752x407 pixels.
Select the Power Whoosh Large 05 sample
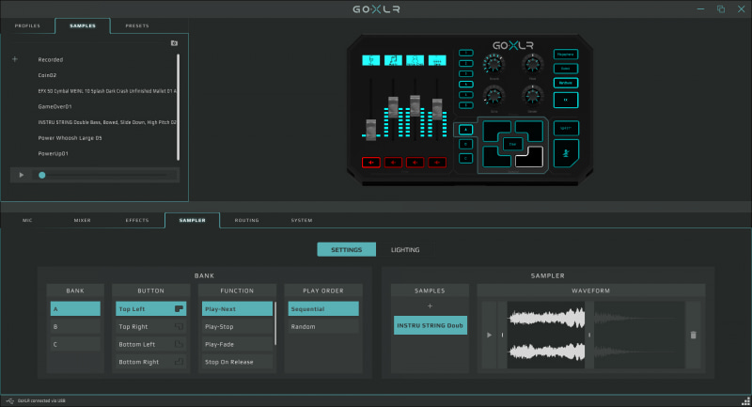coord(70,138)
